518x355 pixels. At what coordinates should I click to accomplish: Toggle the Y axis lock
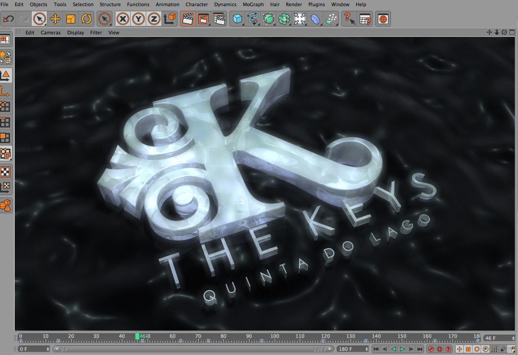click(138, 19)
